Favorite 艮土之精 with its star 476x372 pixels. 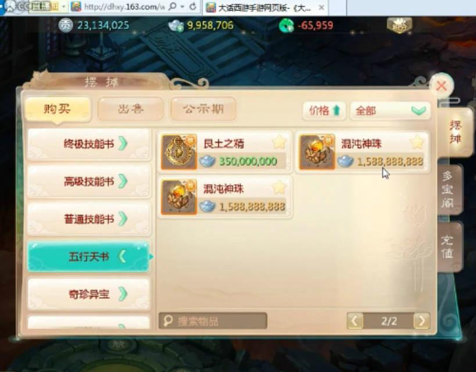[279, 142]
